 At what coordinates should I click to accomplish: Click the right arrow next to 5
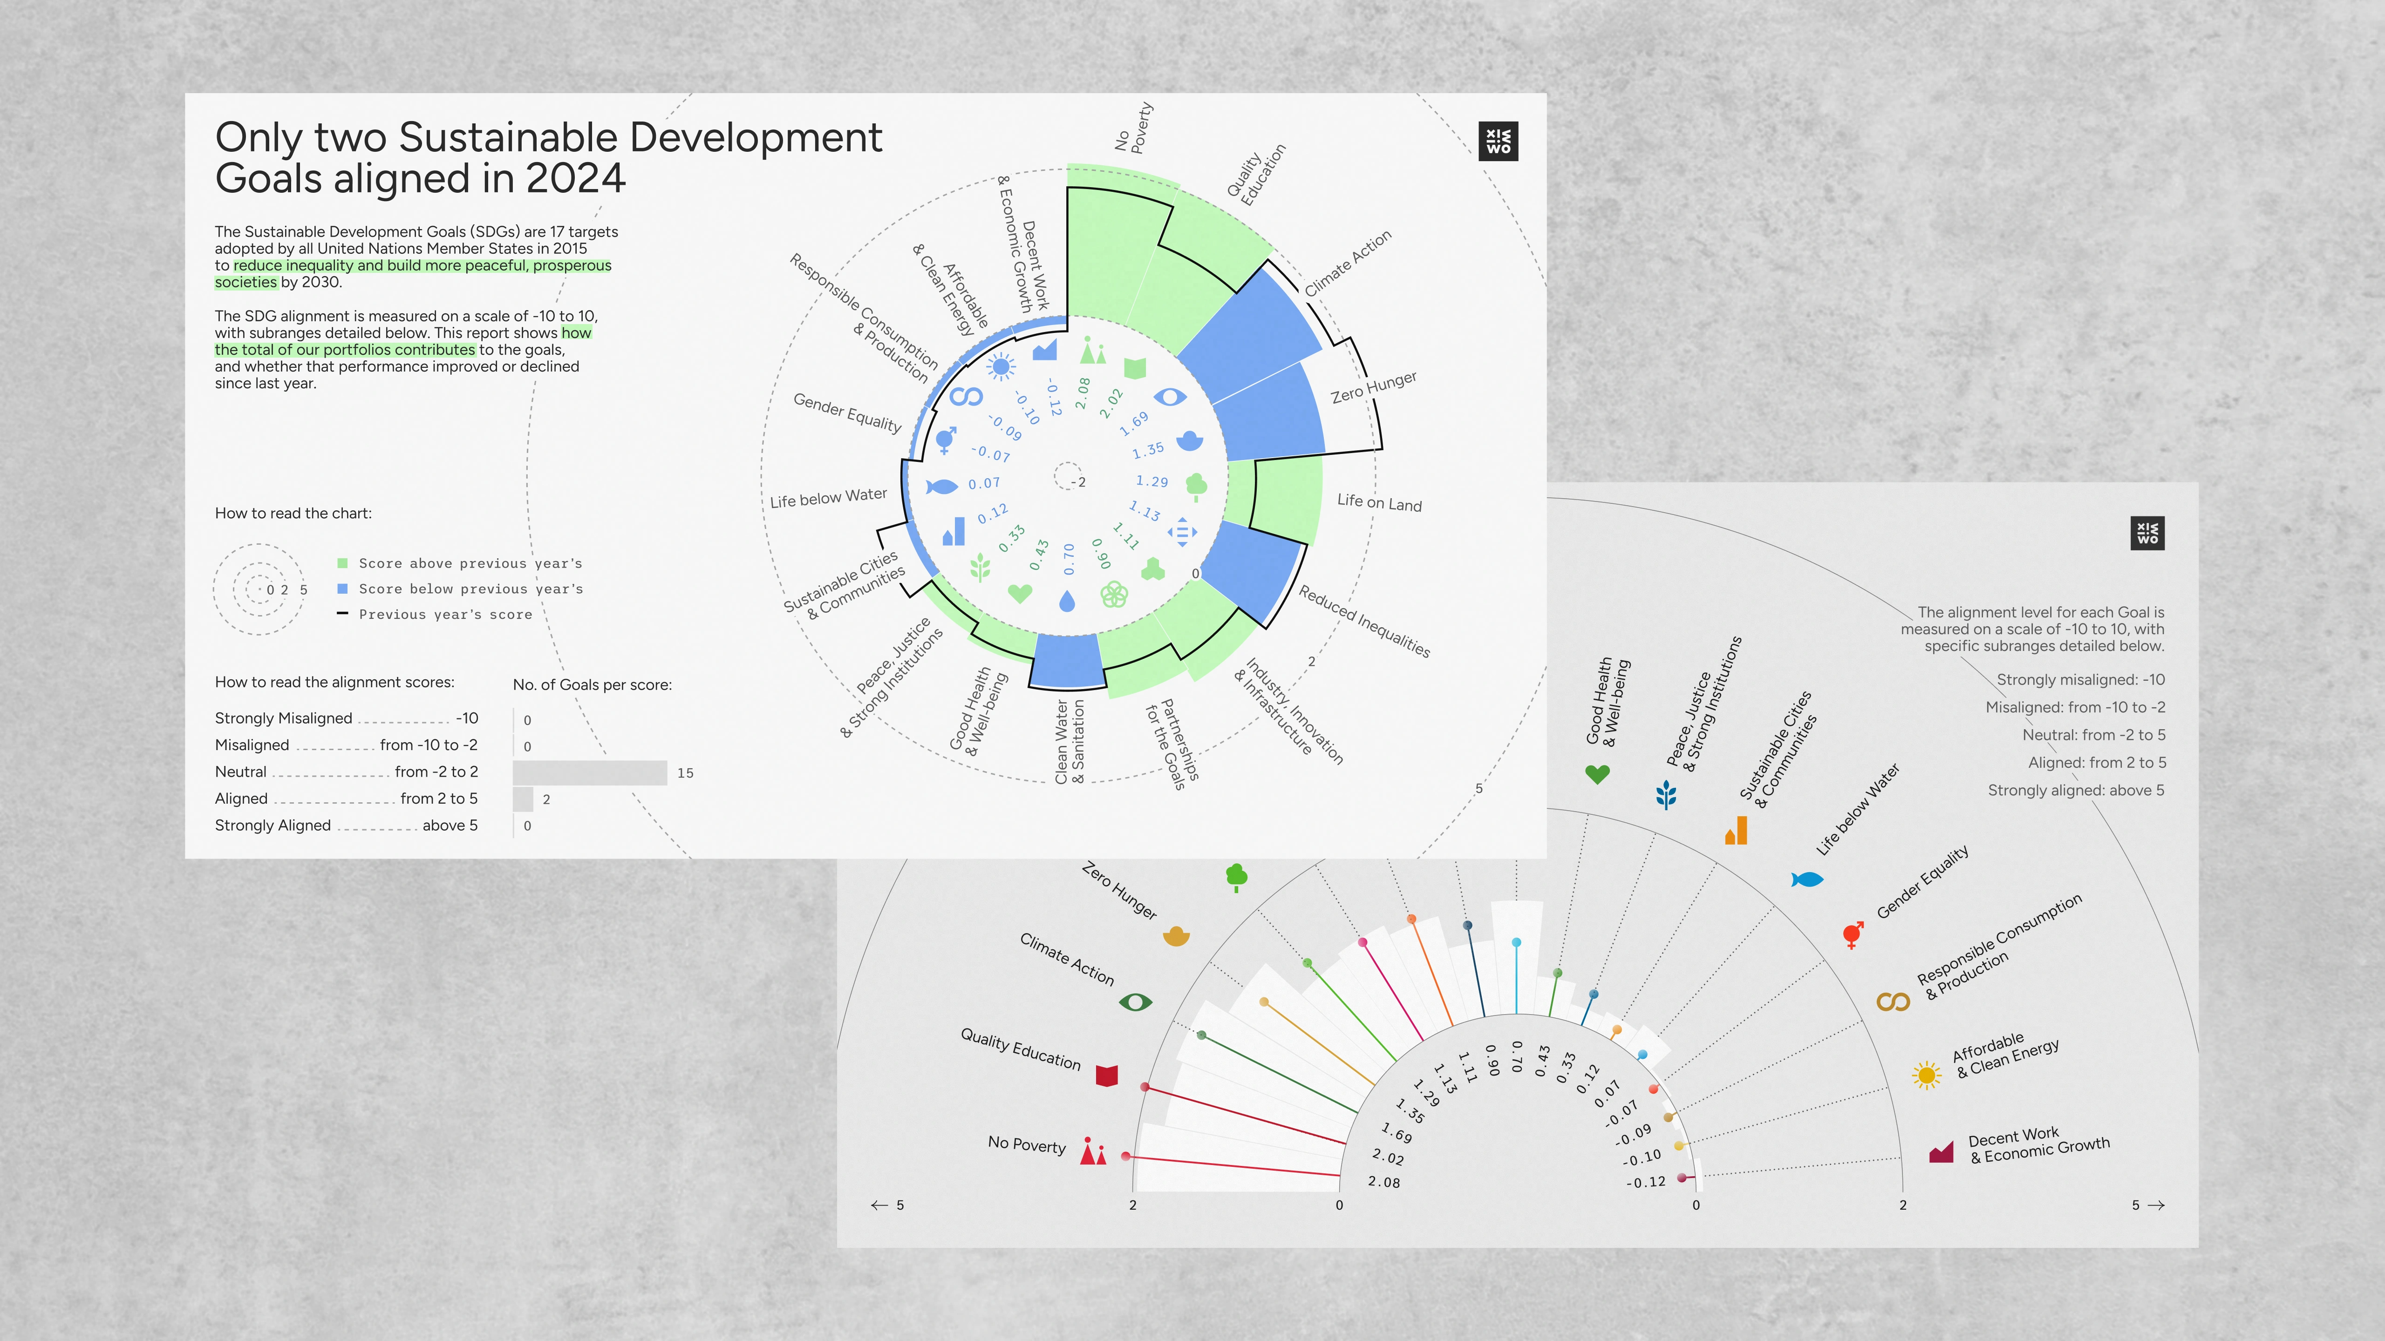[2155, 1205]
